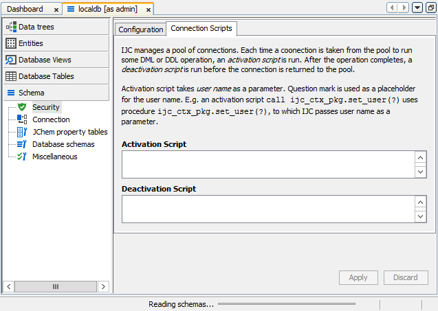Open the Miscellaneous settings item
Screen dimensions: 438x311
[54, 157]
